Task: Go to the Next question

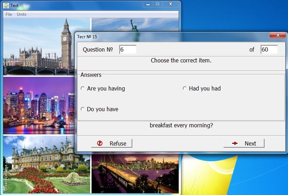Action: coord(244,143)
